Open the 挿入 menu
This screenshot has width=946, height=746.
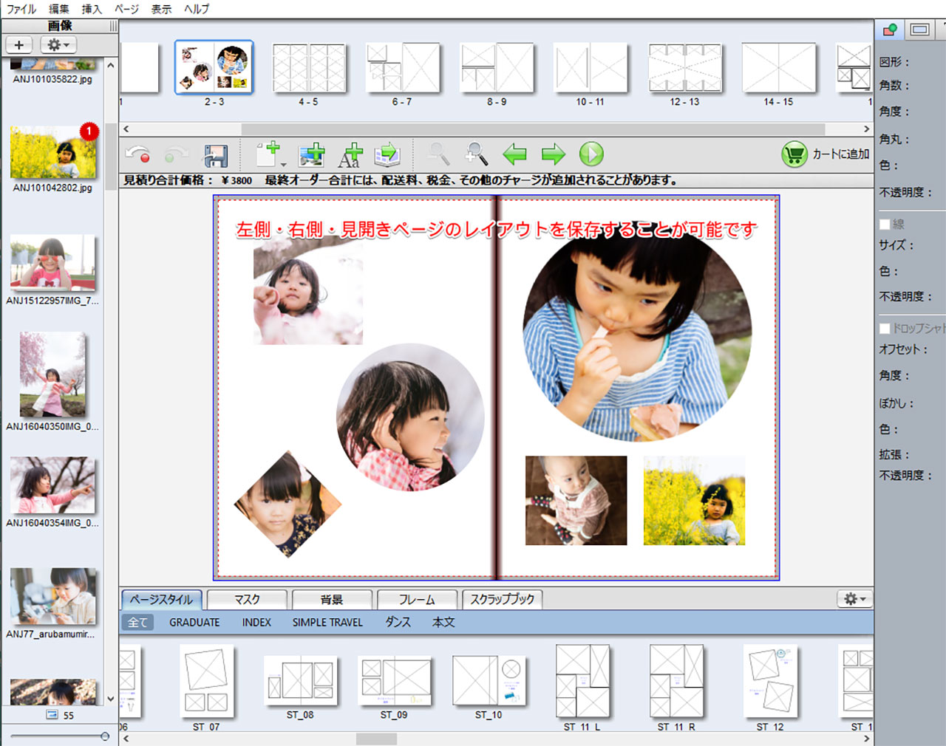point(92,9)
